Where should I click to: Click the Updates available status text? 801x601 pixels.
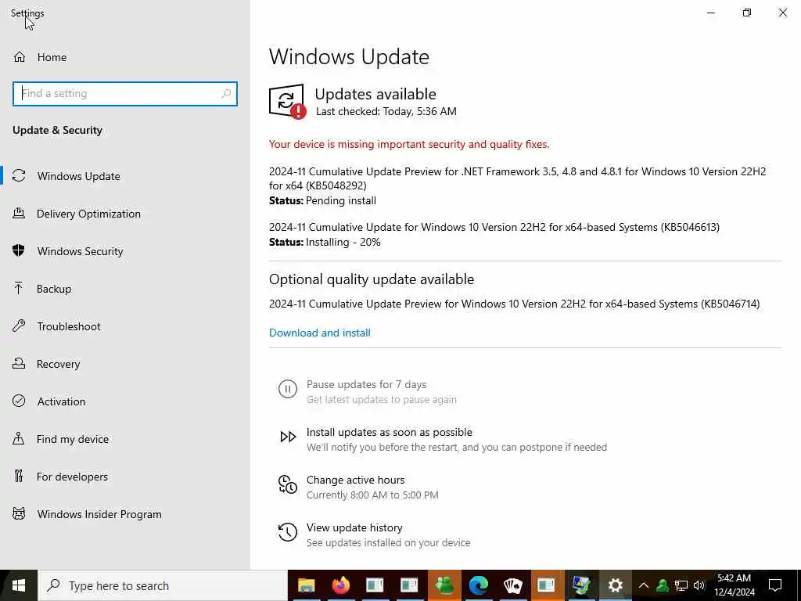click(375, 94)
